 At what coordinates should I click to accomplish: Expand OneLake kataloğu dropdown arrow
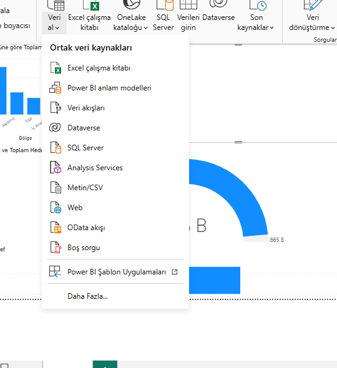tap(145, 28)
